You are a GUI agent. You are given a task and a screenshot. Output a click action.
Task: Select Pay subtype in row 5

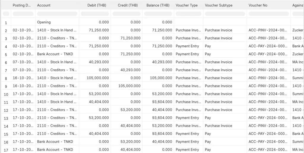pos(208,54)
